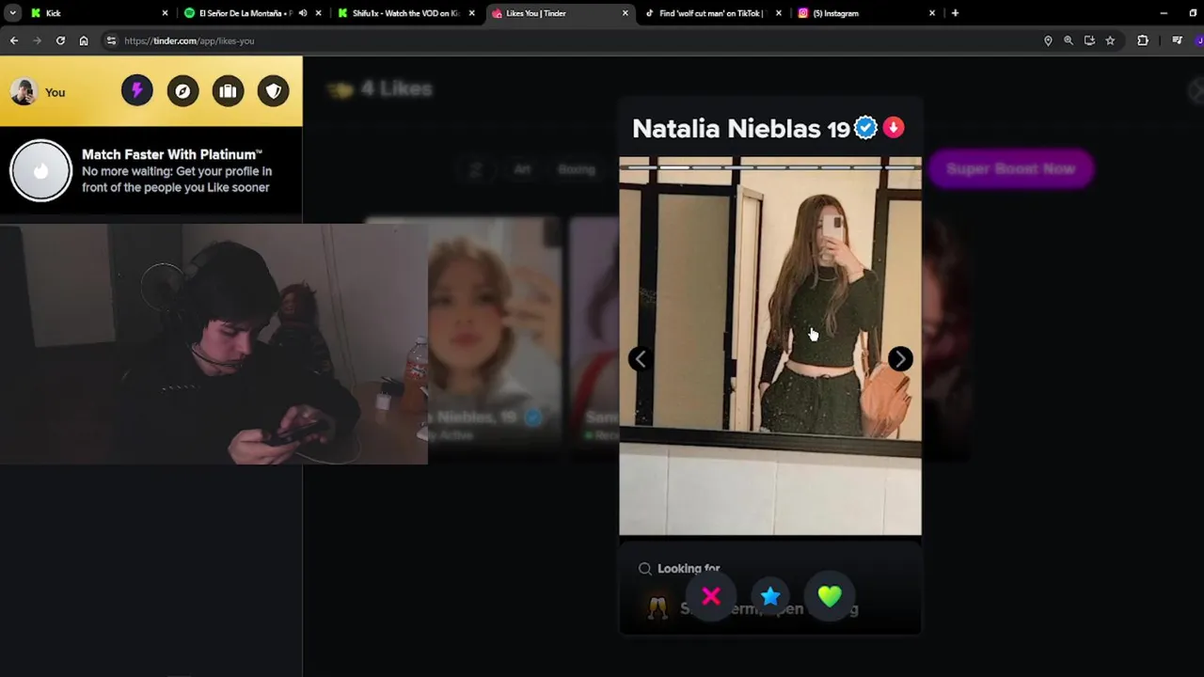Close the Kick tab
Viewport: 1204px width, 677px height.
tap(165, 13)
